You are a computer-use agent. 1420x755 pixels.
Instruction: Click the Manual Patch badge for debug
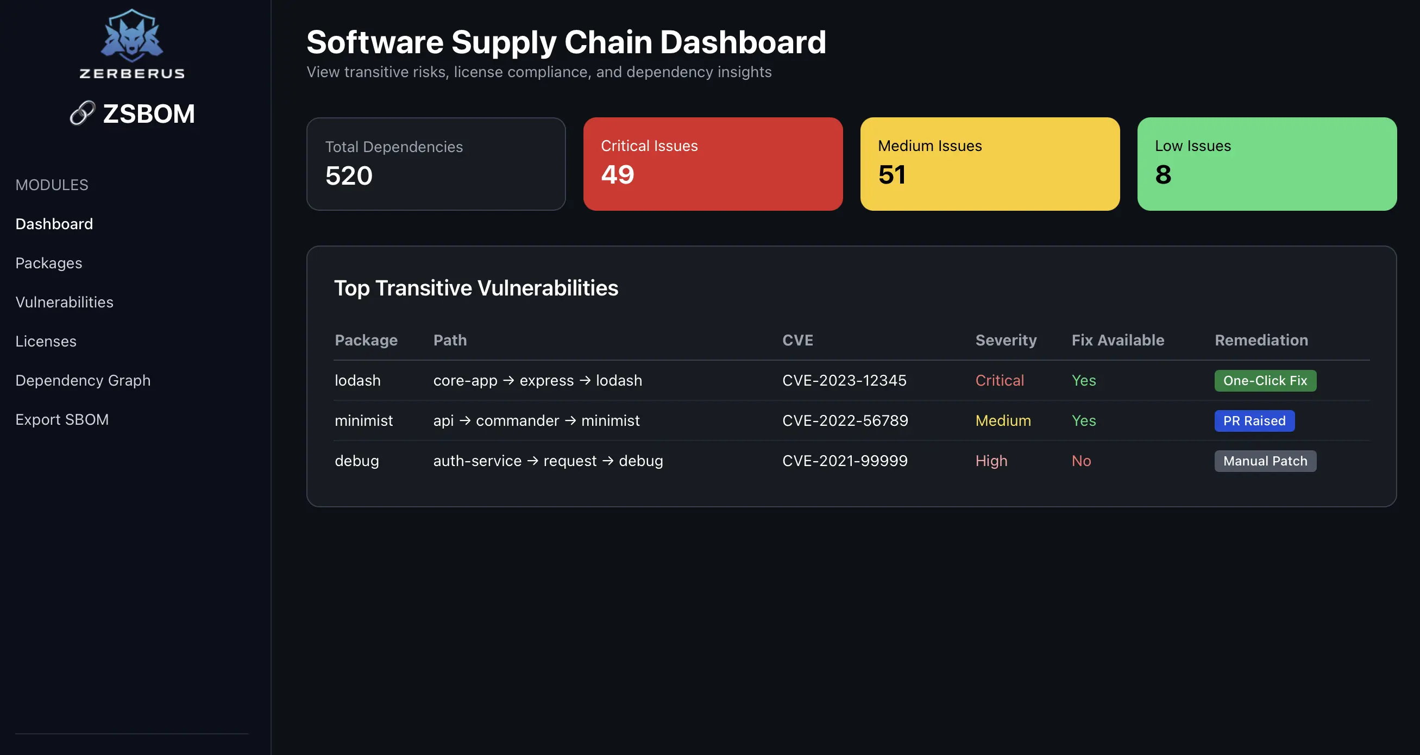tap(1265, 461)
